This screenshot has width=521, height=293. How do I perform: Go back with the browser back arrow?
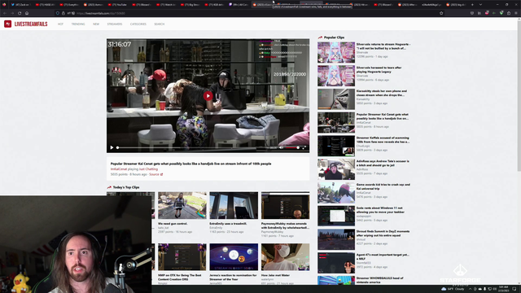click(5, 13)
